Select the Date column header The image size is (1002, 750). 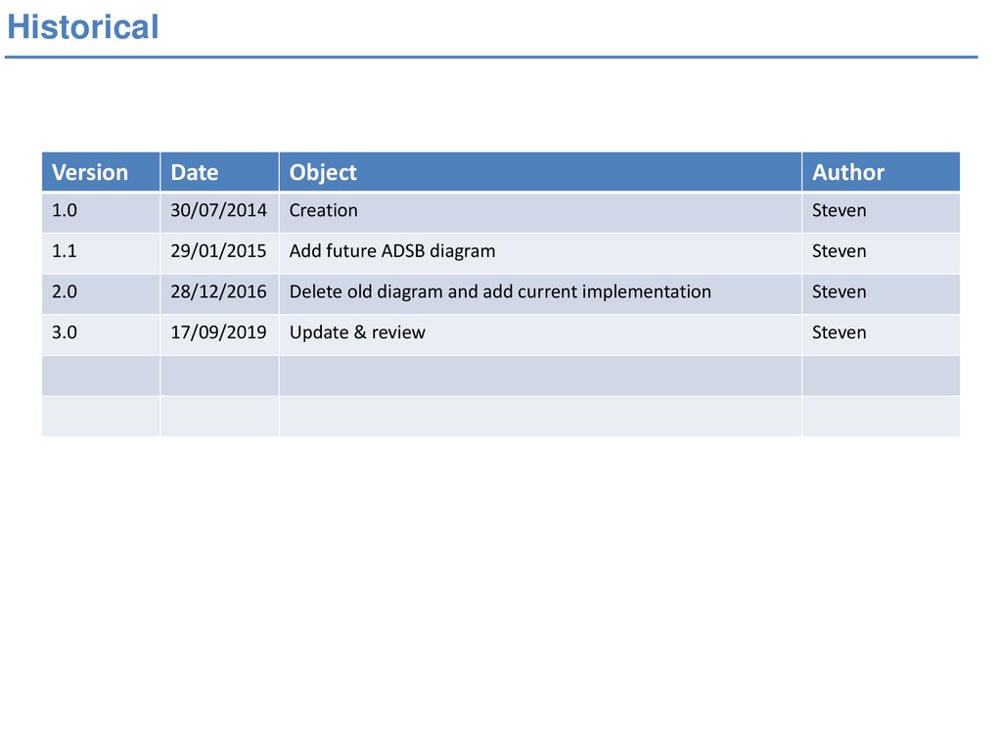tap(195, 173)
